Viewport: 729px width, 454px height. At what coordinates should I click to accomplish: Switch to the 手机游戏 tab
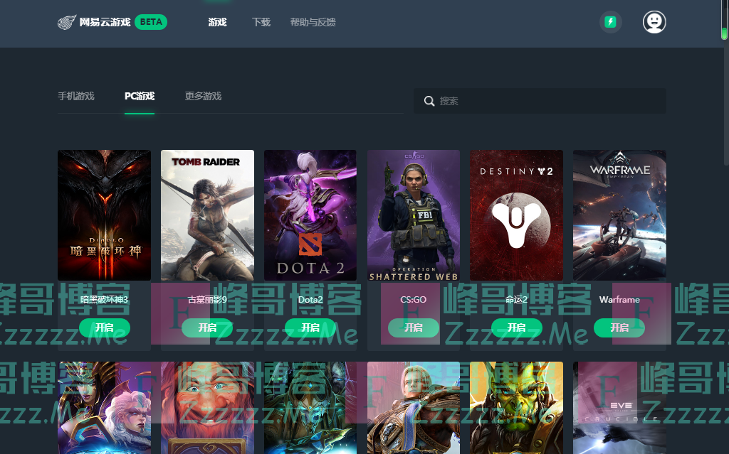point(76,96)
